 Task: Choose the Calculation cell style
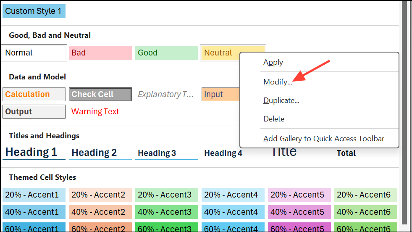pyautogui.click(x=34, y=95)
